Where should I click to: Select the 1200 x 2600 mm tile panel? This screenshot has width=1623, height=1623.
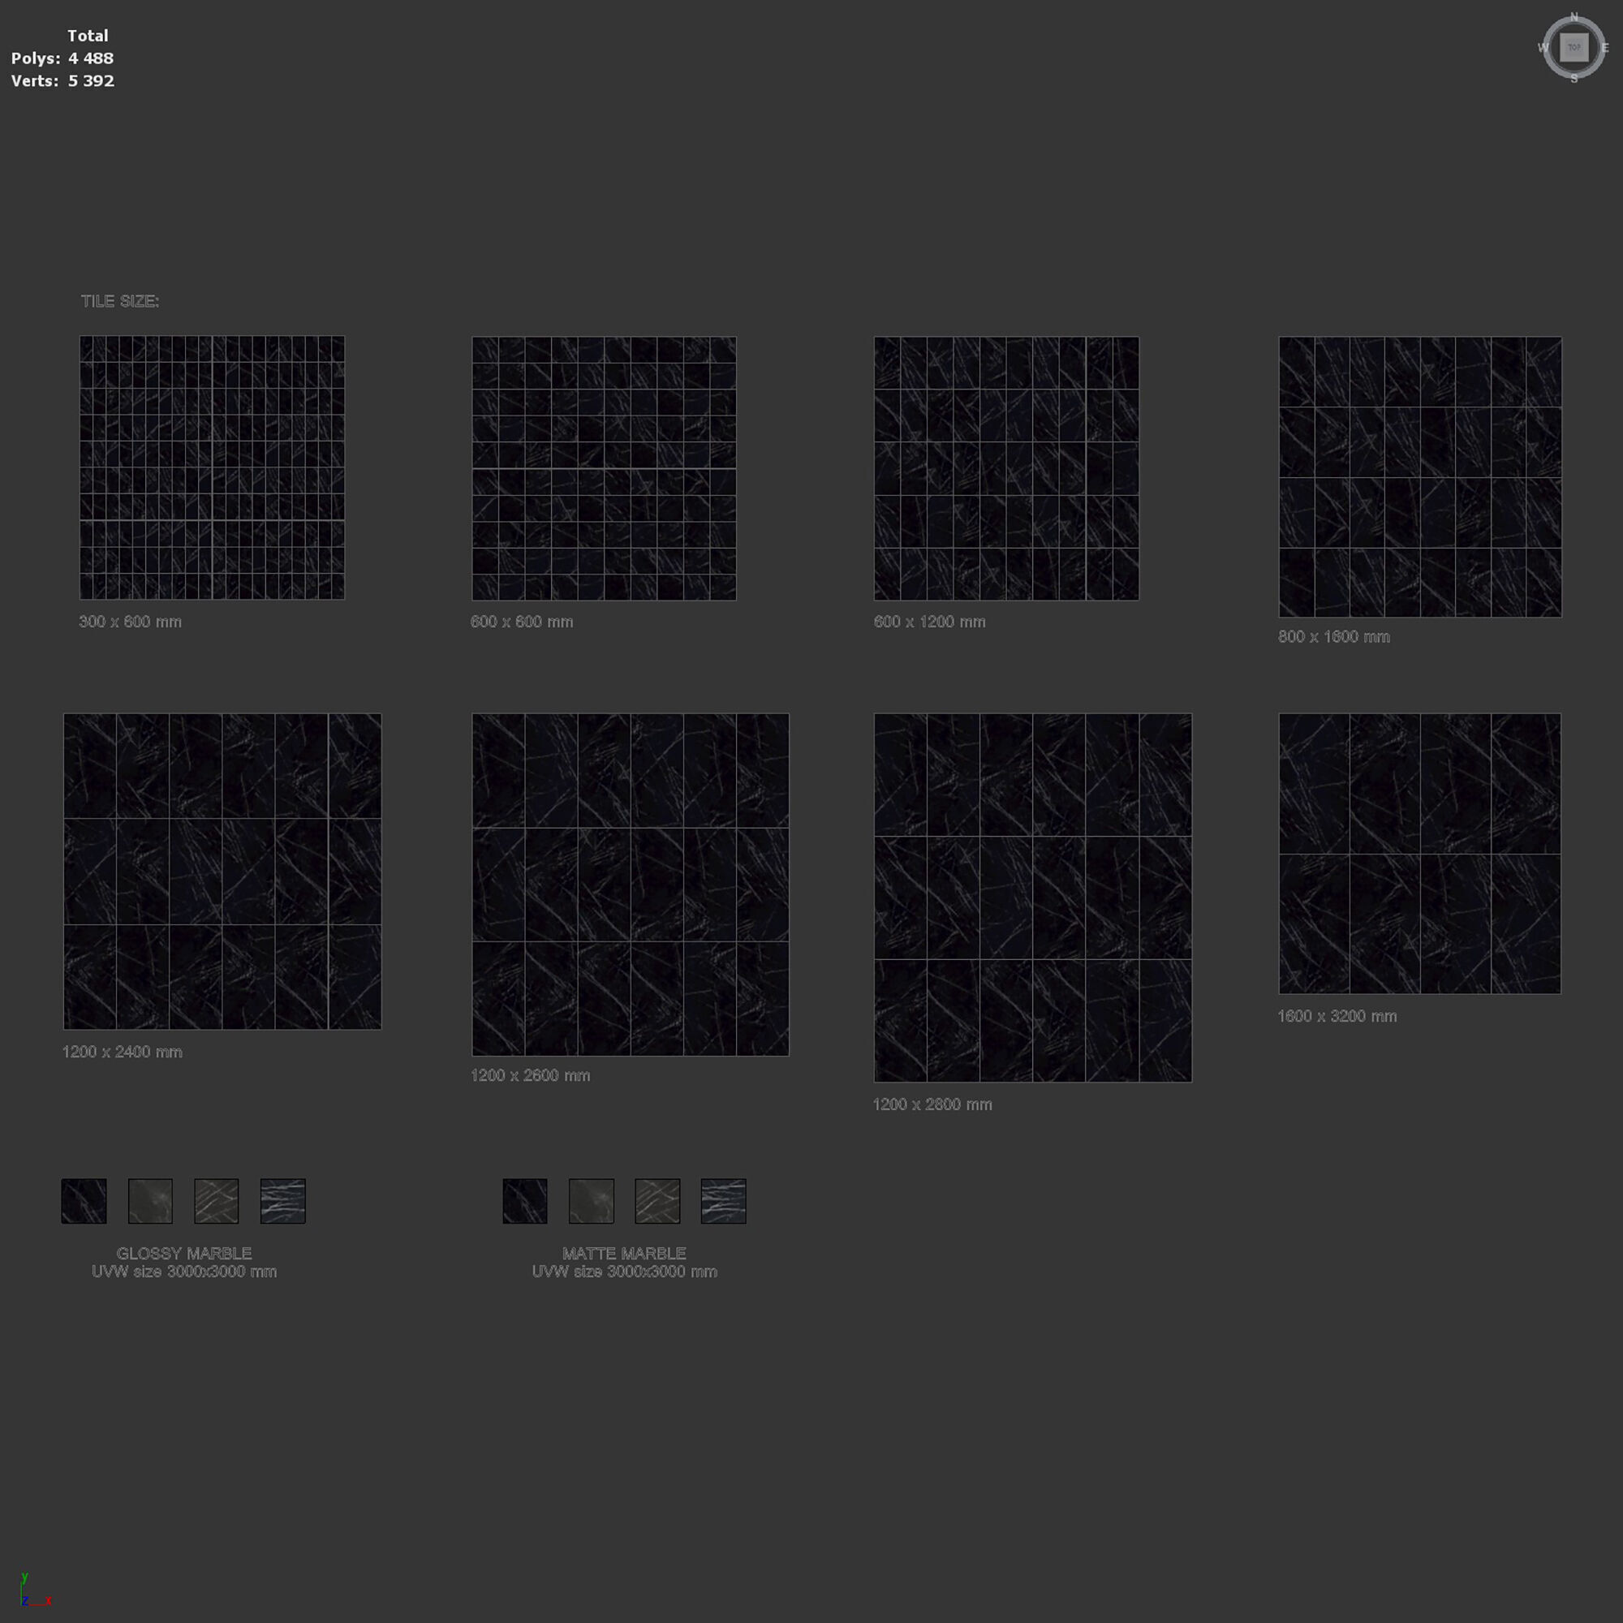click(630, 885)
